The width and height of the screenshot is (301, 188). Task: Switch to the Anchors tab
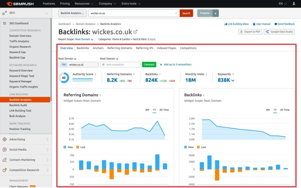coord(98,48)
